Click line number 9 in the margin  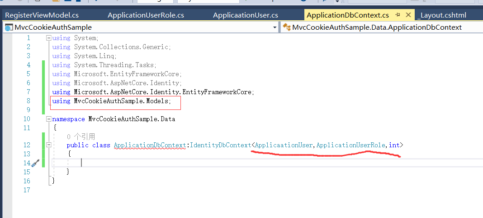[28, 110]
